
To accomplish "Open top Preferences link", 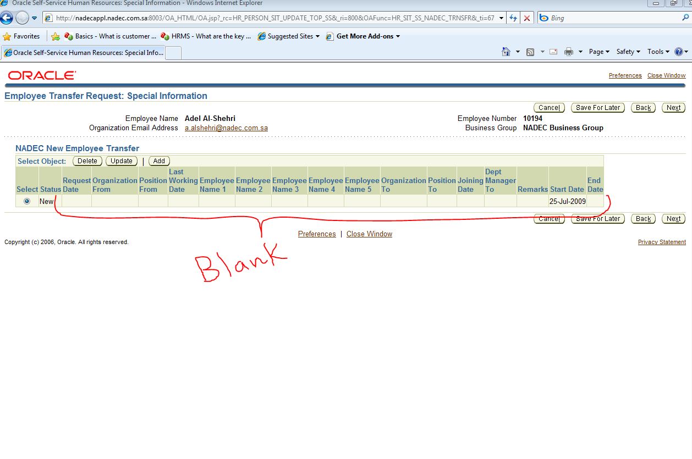I will (625, 75).
